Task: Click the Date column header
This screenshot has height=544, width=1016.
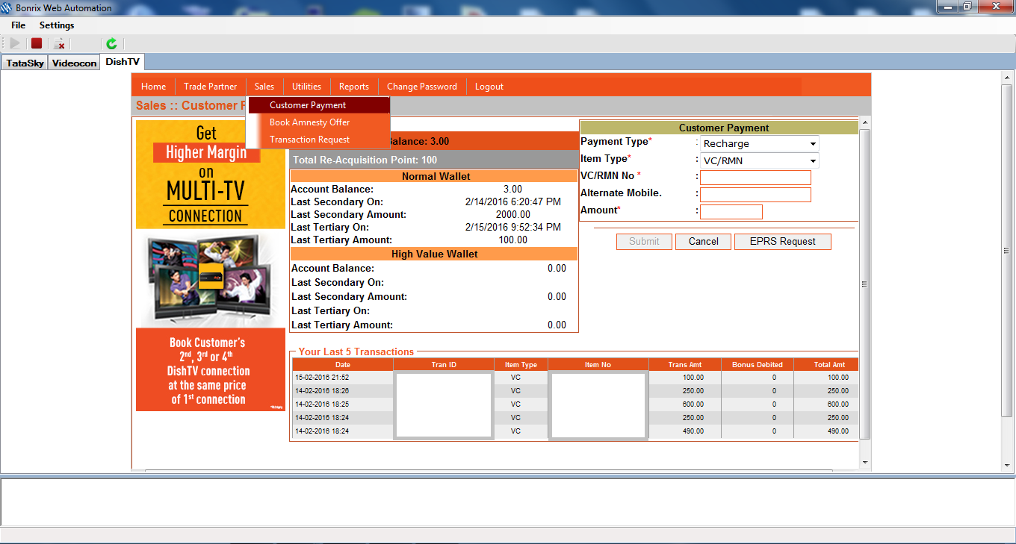Action: click(x=342, y=365)
